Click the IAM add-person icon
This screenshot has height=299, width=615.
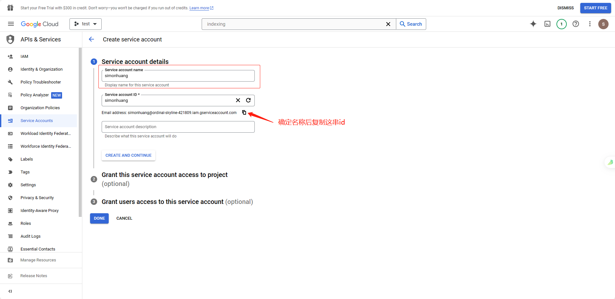pos(10,57)
